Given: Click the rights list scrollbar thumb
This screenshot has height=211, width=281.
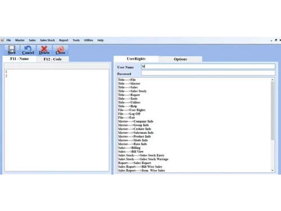Looking at the screenshot, I should [x=273, y=111].
